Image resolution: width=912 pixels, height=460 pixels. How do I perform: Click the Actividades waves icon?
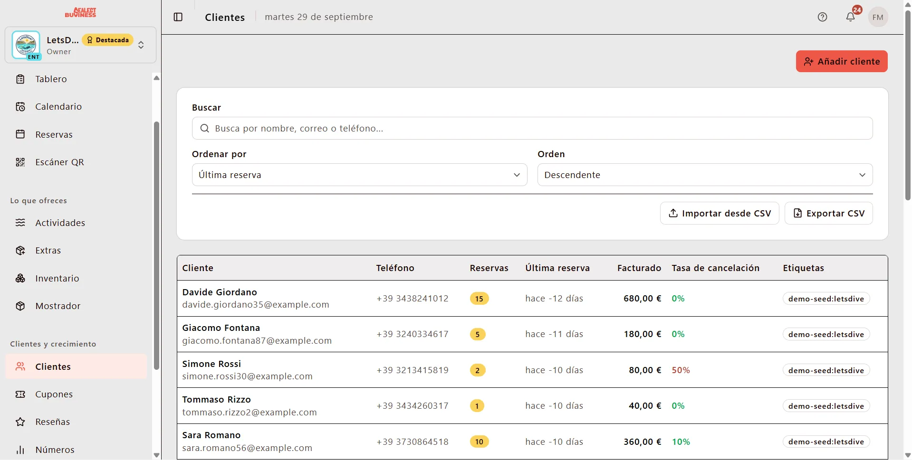[x=20, y=223]
